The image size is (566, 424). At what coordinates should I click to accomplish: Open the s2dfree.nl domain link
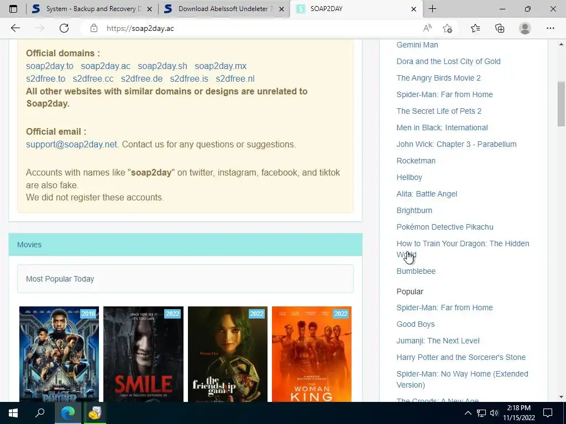coord(235,78)
